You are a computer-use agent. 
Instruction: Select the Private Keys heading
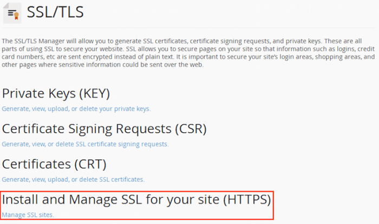[x=56, y=93]
